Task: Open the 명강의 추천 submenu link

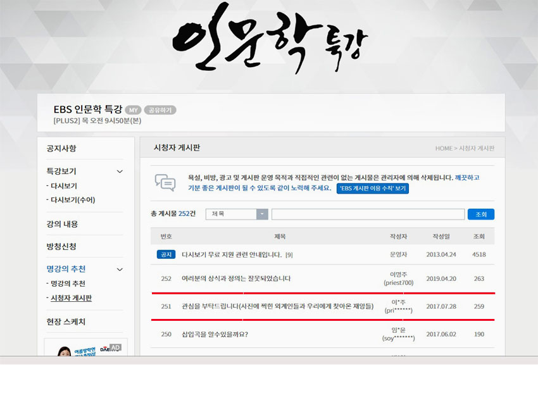Action: 68,283
